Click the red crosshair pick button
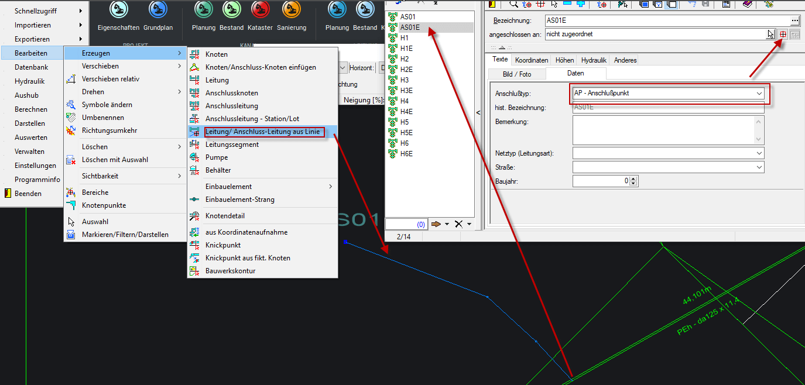This screenshot has width=805, height=385. pos(783,35)
